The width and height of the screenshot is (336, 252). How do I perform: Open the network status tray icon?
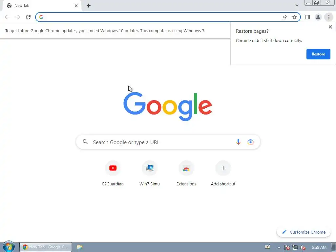pos(295,247)
